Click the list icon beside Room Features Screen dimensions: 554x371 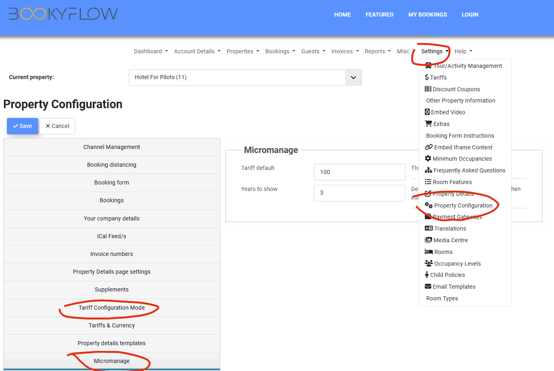coord(428,182)
